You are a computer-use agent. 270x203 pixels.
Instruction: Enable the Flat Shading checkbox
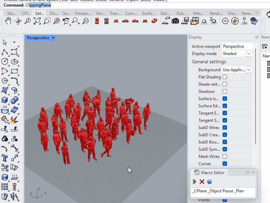coord(225,77)
